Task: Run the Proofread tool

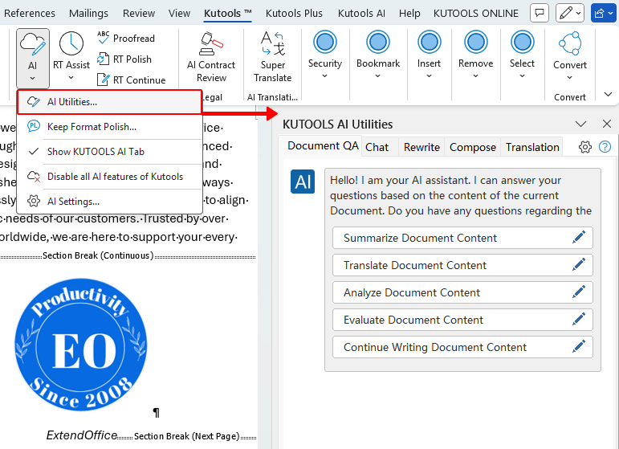Action: [x=126, y=39]
